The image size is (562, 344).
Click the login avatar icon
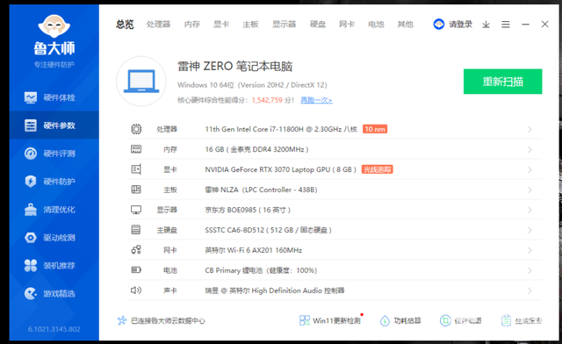pos(439,25)
